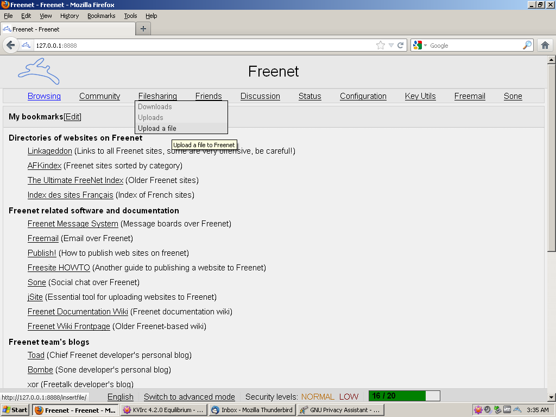This screenshot has width=556, height=417.
Task: Open the search engine selector dropdown
Action: (x=420, y=46)
